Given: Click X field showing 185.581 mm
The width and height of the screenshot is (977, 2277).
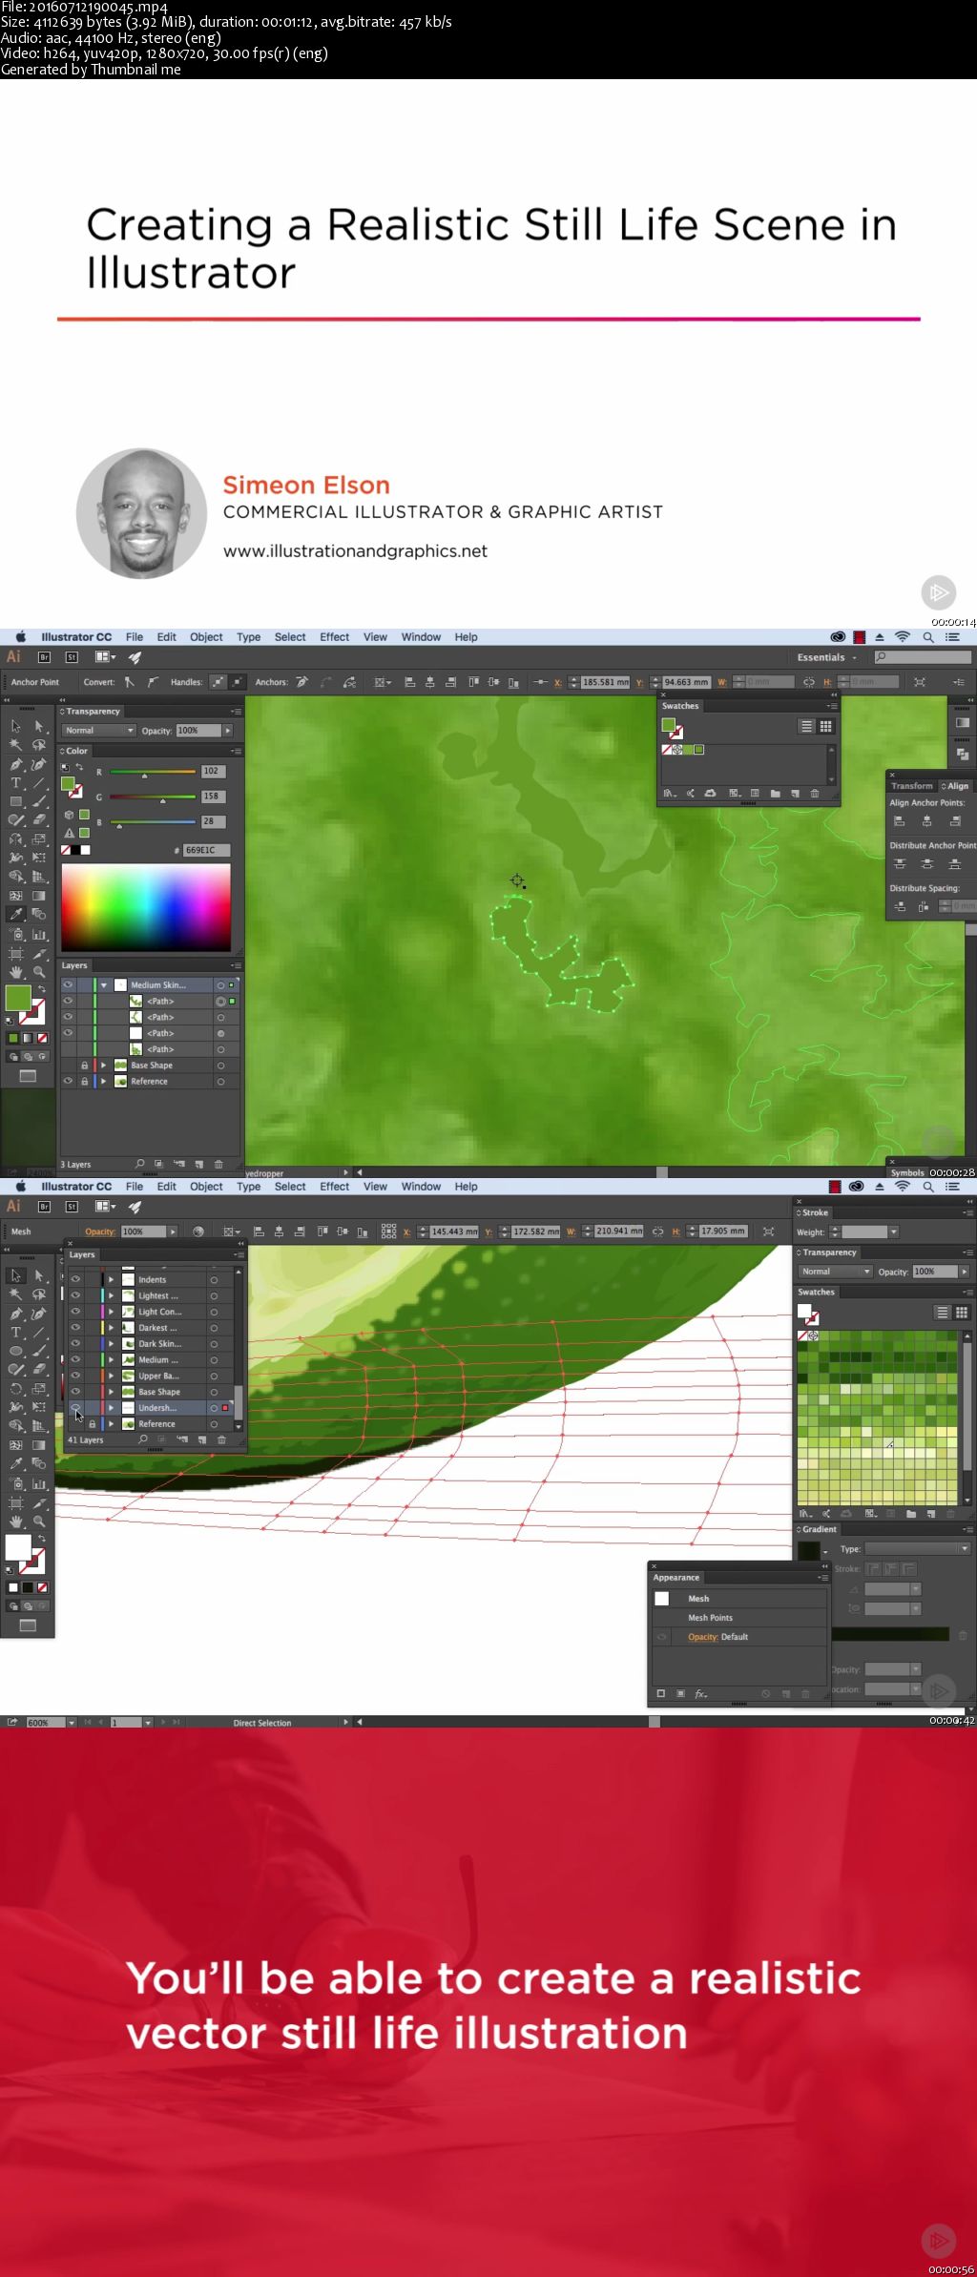Looking at the screenshot, I should (x=605, y=682).
